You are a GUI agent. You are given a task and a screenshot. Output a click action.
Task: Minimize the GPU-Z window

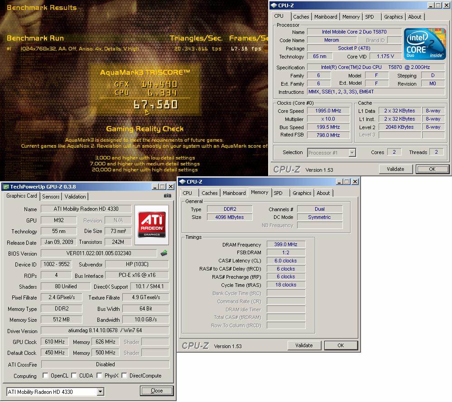click(155, 187)
